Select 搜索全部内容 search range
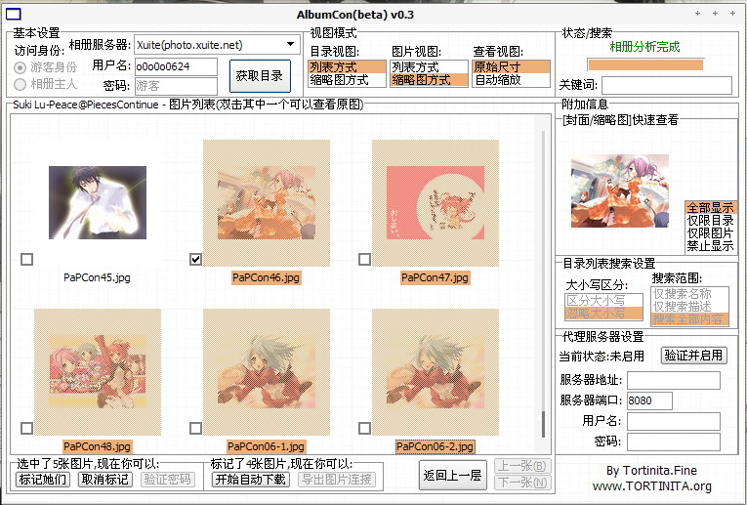Screen dimensions: 747x505 [689, 319]
